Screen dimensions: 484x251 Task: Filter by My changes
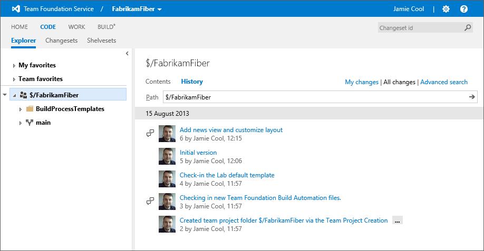[362, 82]
